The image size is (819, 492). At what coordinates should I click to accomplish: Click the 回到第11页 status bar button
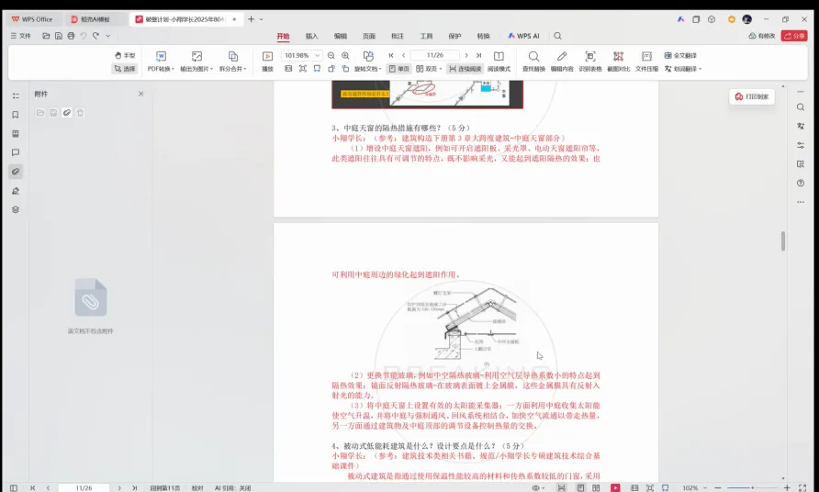point(165,487)
